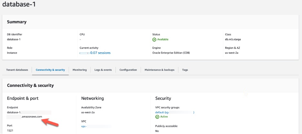302x134 pixels.
Task: Go to the Configuration tab
Action: pyautogui.click(x=128, y=70)
